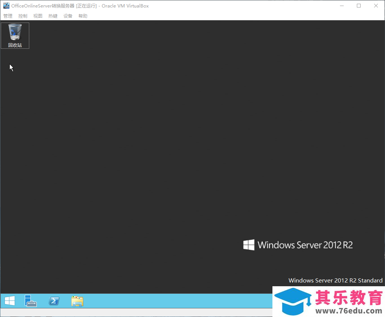
Task: Open the 热键 menu
Action: tap(53, 16)
